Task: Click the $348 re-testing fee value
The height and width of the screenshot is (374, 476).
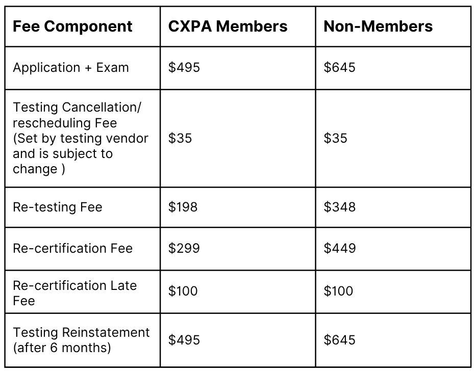Action: pyautogui.click(x=339, y=207)
